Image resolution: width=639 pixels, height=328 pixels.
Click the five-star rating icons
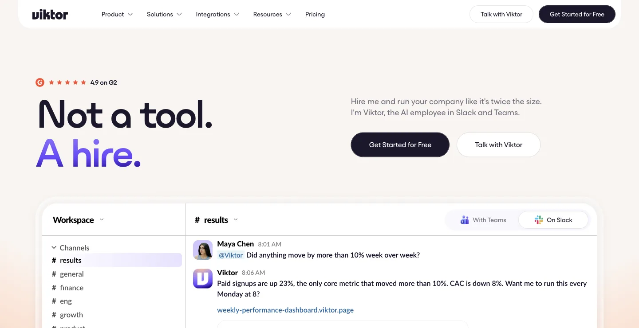[x=67, y=82]
